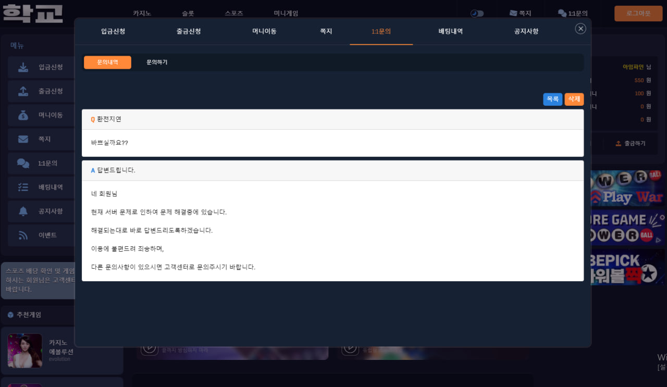Click the 입금신청 download icon in sidebar

23,67
